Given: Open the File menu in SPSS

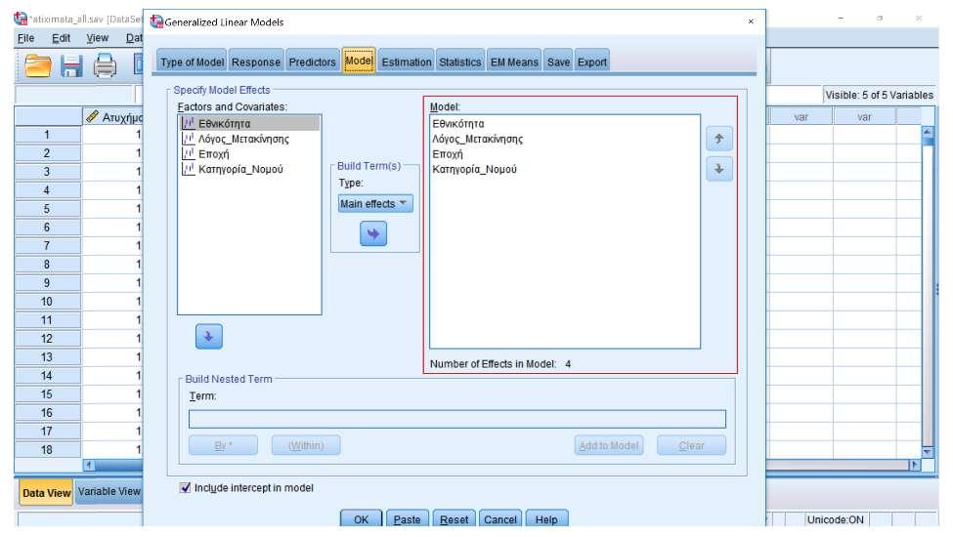Looking at the screenshot, I should point(25,38).
